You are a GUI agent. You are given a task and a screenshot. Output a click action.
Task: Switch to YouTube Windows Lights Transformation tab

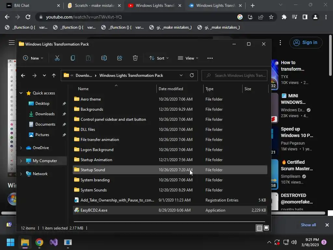pos(154,6)
